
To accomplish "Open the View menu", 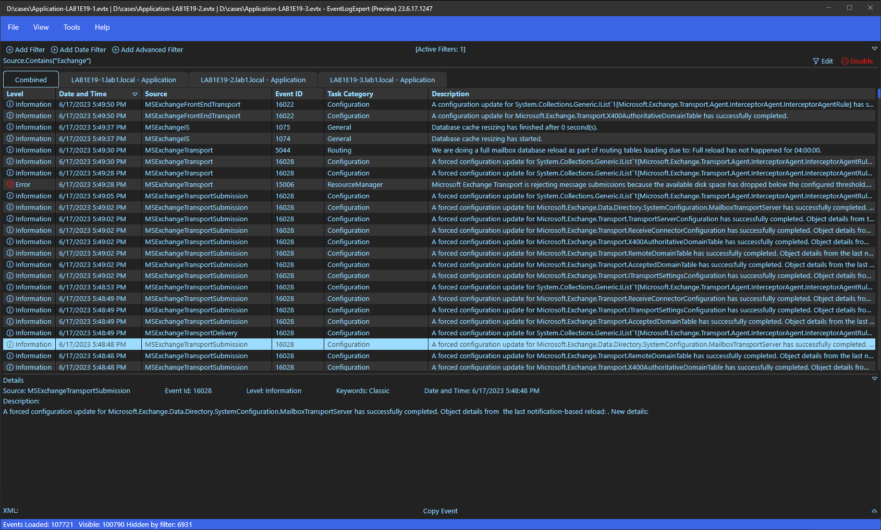I will pyautogui.click(x=41, y=28).
